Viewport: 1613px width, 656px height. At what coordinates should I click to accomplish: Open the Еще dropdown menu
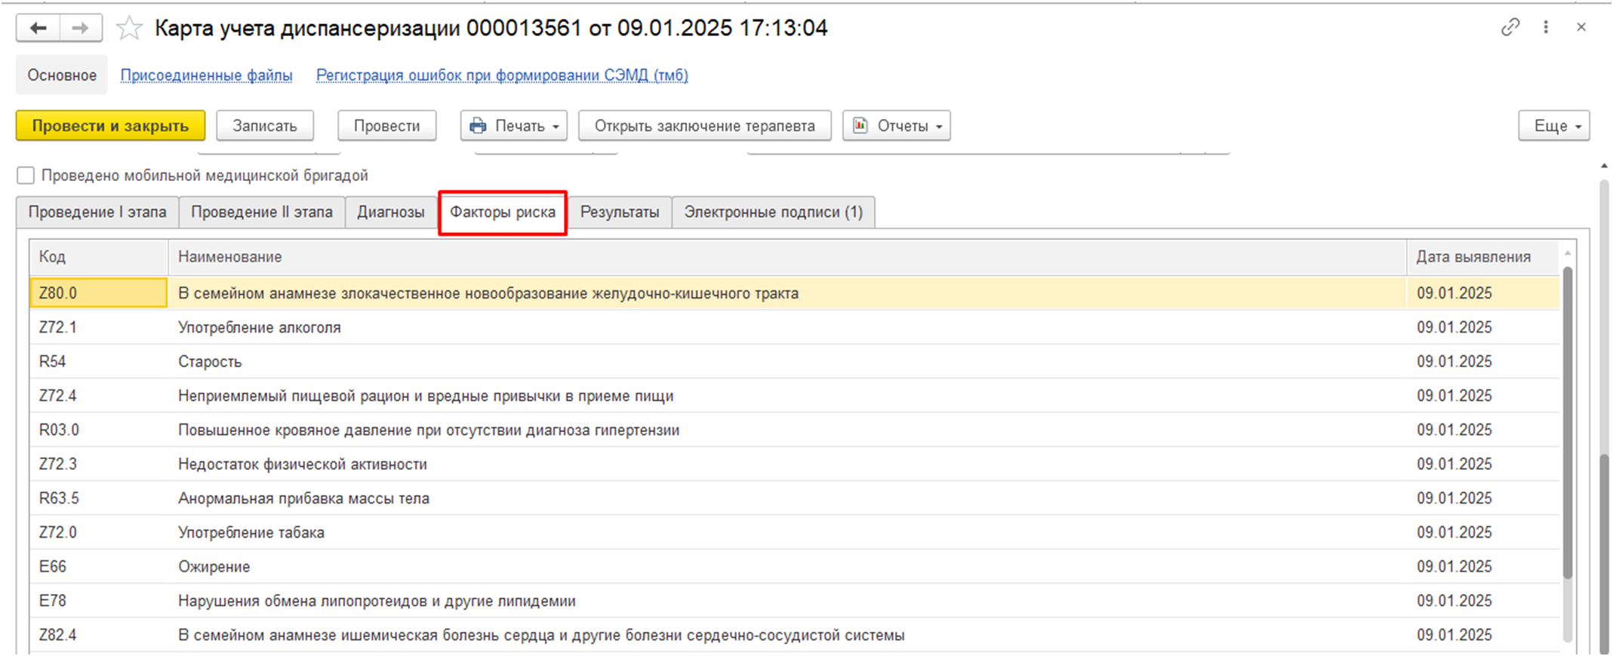1553,126
